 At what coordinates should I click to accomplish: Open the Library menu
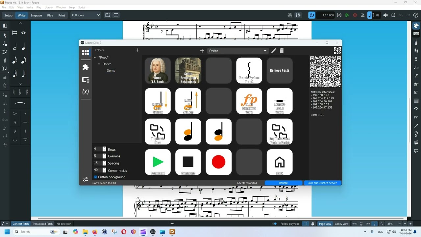click(x=48, y=7)
